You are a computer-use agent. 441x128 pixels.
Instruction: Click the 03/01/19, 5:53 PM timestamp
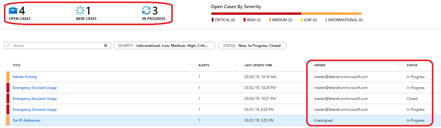coord(259,120)
